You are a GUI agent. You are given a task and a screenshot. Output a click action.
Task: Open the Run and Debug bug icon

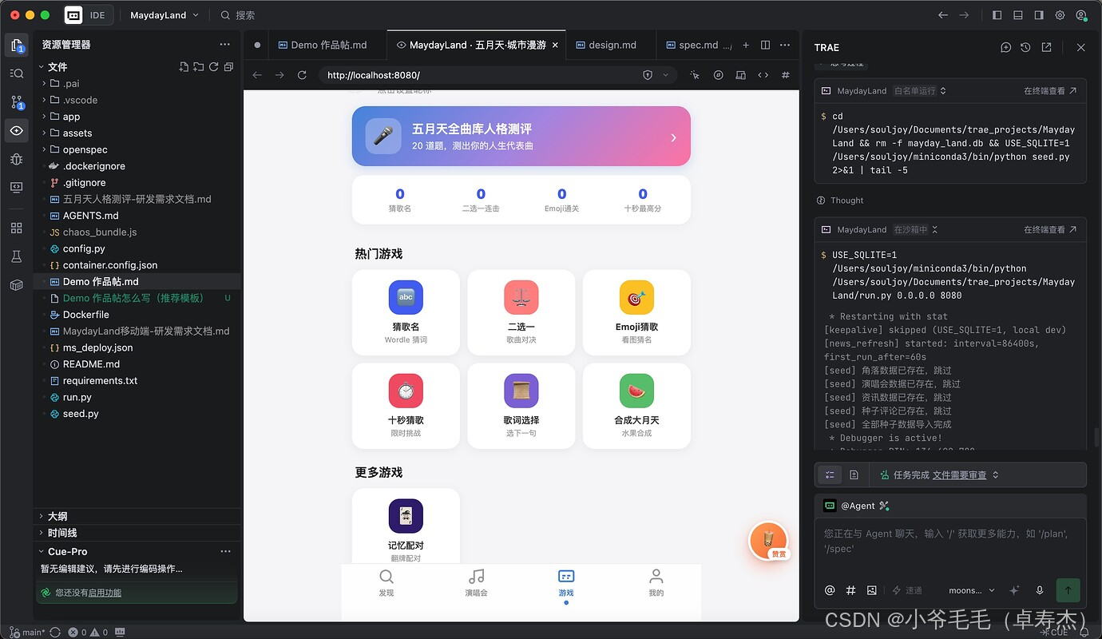pos(16,159)
